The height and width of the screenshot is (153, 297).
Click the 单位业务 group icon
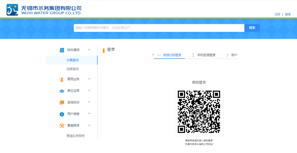pos(62,91)
